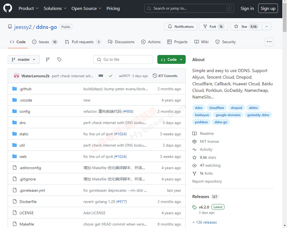Screen dimensions: 287x228
Task: Open the Solutions menu dropdown
Action: 55,9
